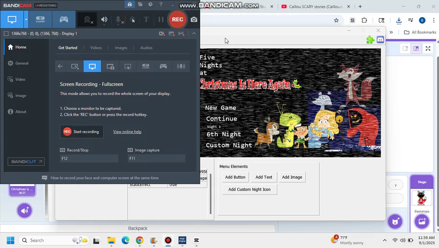Viewport: 439px width, 248px height.
Task: Open the Discord icon in editor window
Action: tap(380, 40)
